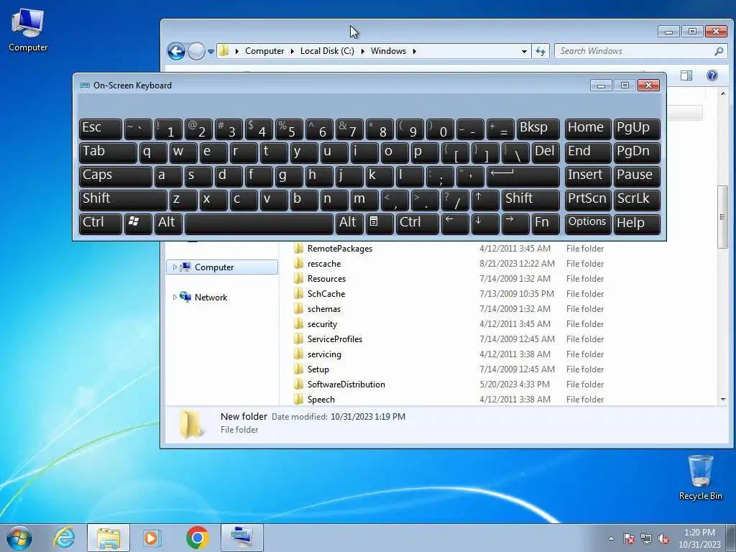Screen dimensions: 736x552
Task: Open the recent pages dropdown arrow
Action: point(211,51)
